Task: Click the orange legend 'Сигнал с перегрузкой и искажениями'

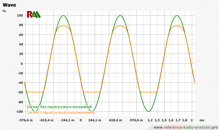Action: (x=60, y=112)
